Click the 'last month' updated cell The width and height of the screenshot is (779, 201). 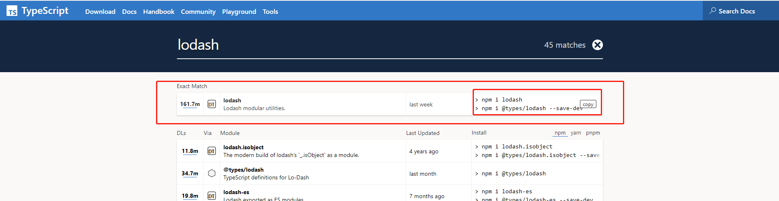[x=423, y=174]
